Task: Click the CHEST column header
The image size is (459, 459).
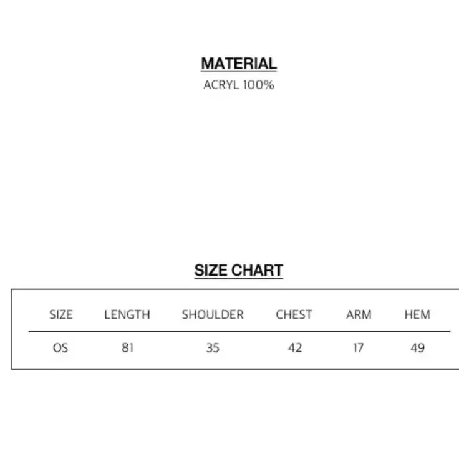Action: [x=294, y=315]
